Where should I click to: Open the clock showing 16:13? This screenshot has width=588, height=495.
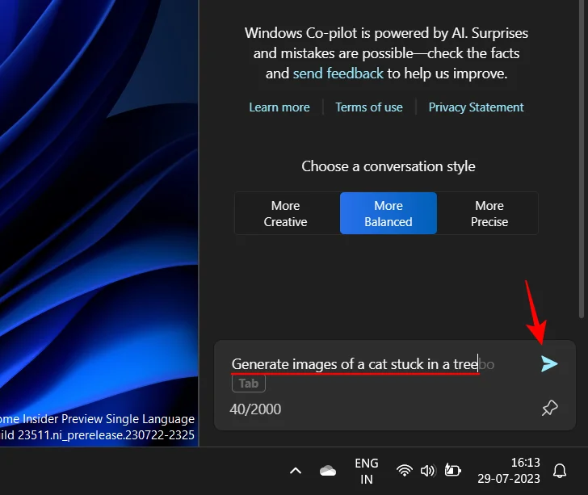coord(509,471)
